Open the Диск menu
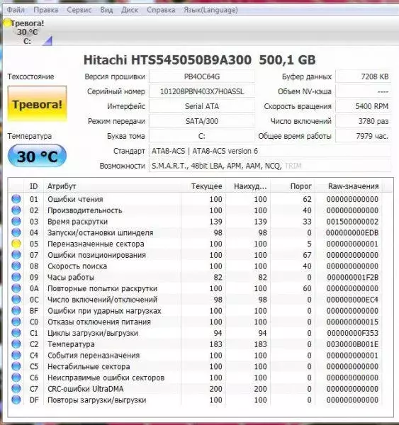The width and height of the screenshot is (399, 425). (130, 10)
